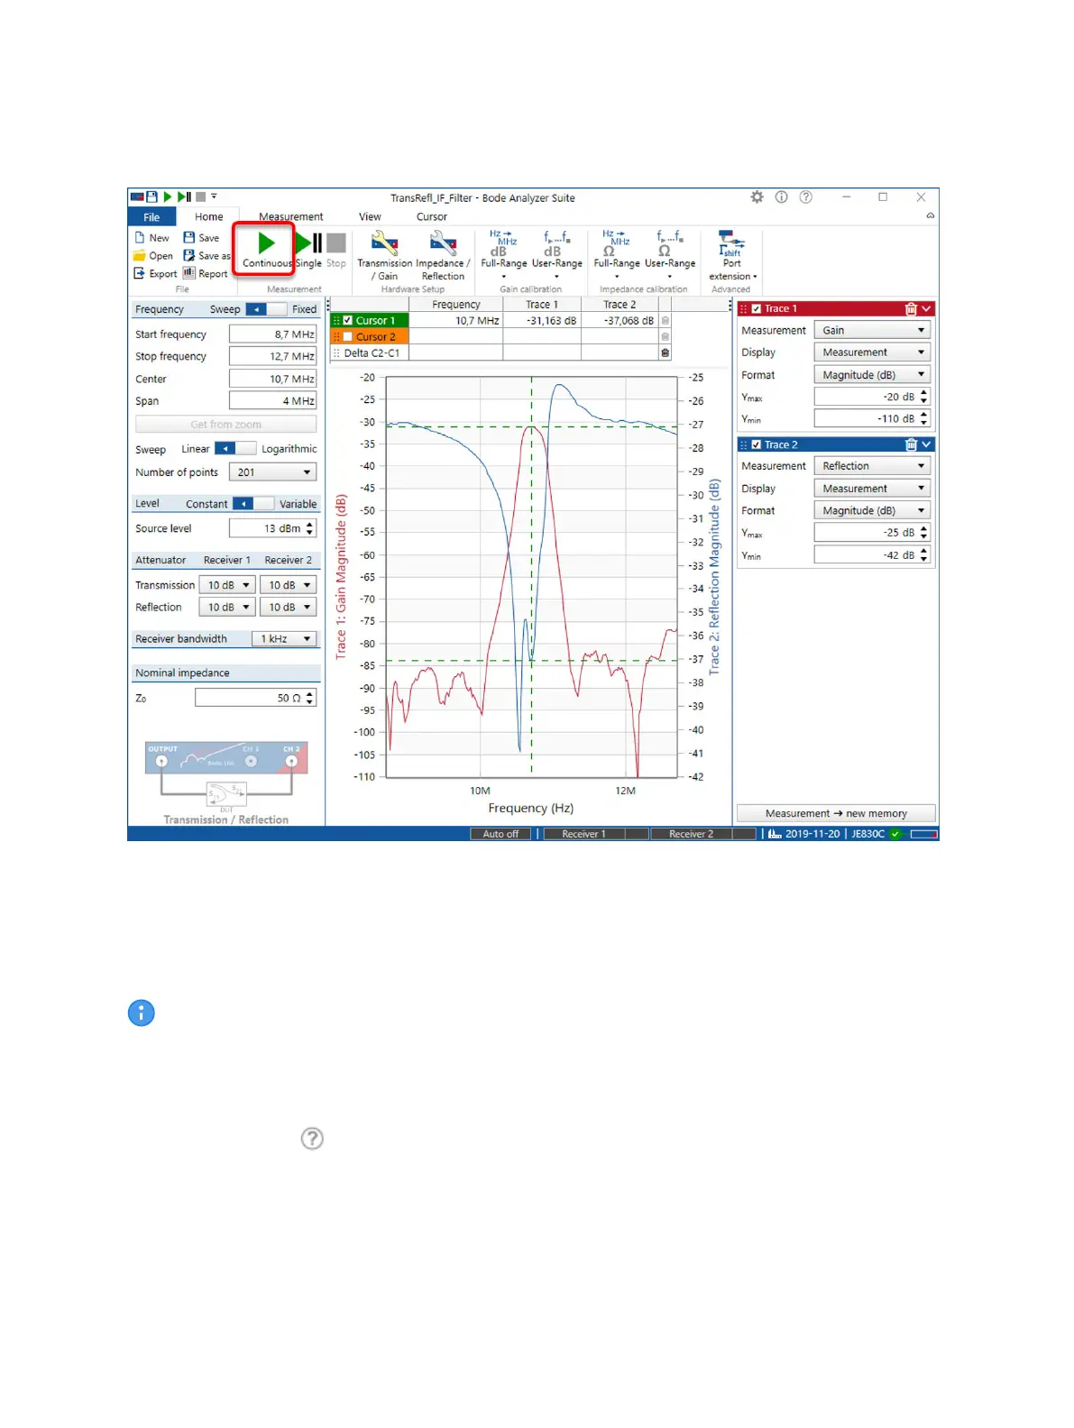
Task: Enable the Cursor 2 checkbox
Action: (x=348, y=336)
